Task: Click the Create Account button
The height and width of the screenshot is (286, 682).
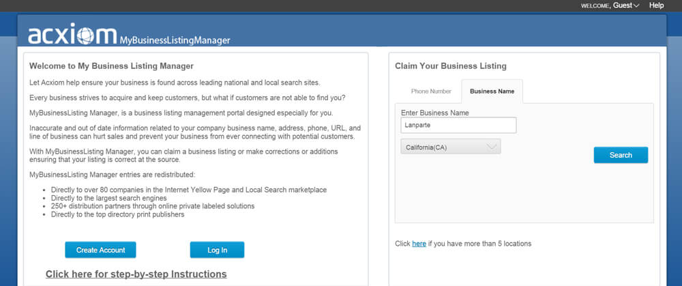Action: pyautogui.click(x=100, y=250)
